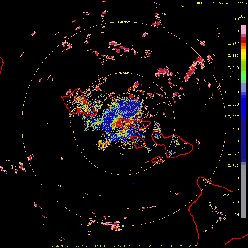Select the 0.253 scale value
Viewport: 248px width, 248px height.
233,202
